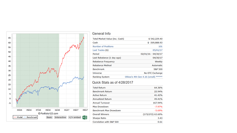This screenshot has height=133, width=237.
Task: Click the Portfolio123.com copyright label
Action: coord(48,113)
